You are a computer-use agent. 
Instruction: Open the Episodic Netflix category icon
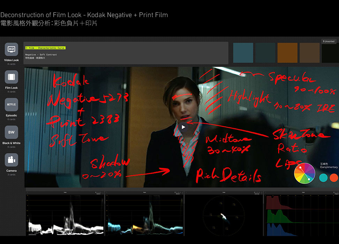(12, 105)
